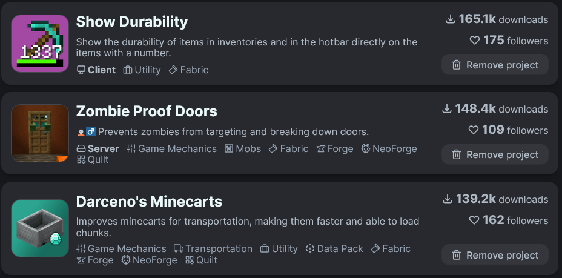562x278 pixels.
Task: Open Darceno's Minecarts minecart thumbnail
Action: point(40,228)
